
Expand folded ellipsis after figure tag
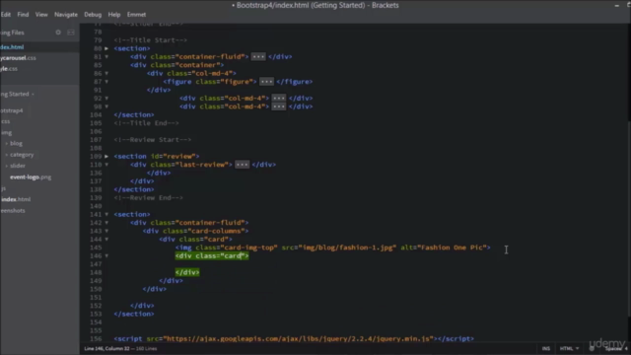[x=266, y=82]
